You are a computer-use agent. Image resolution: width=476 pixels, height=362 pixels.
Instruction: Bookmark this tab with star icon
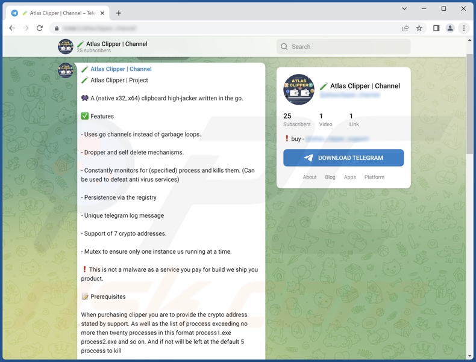(x=419, y=28)
